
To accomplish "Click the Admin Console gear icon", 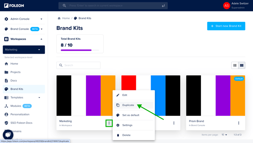I will click(x=6, y=19).
